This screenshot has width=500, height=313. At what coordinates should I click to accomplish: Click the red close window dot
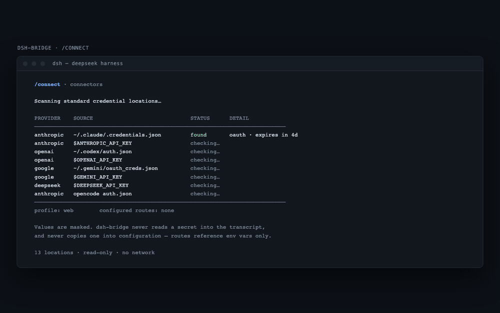(25, 64)
